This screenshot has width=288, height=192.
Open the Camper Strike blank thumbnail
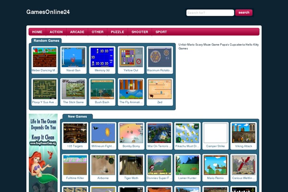click(216, 133)
